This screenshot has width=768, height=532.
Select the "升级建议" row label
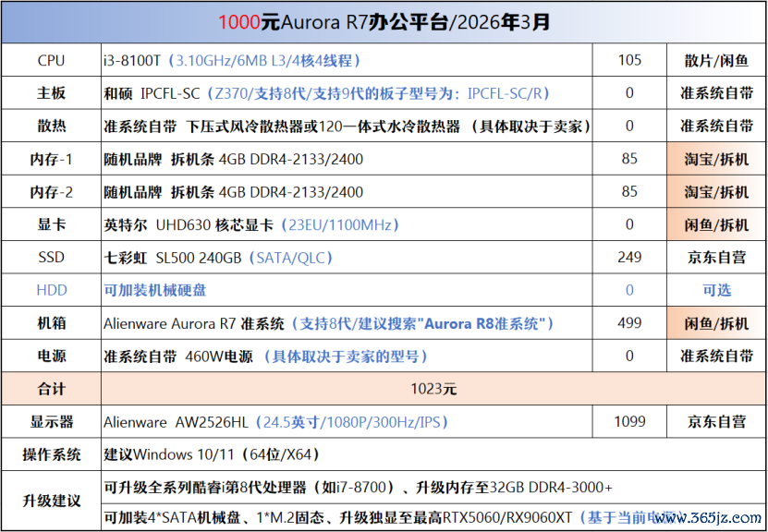(x=51, y=501)
